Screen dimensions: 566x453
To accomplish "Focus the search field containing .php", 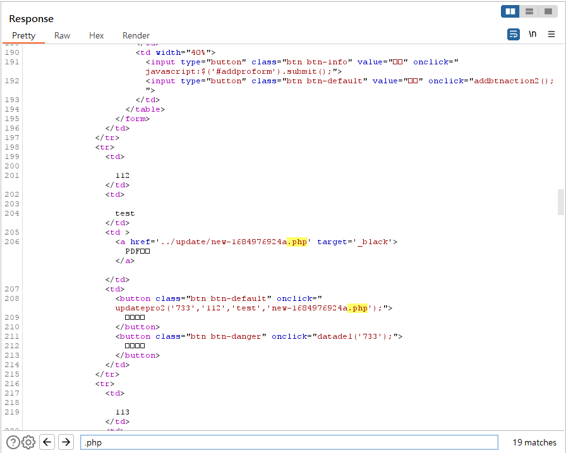I will [289, 442].
